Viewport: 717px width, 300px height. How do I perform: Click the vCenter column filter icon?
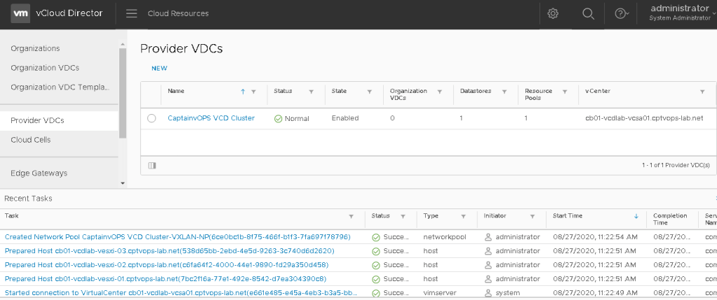point(702,92)
